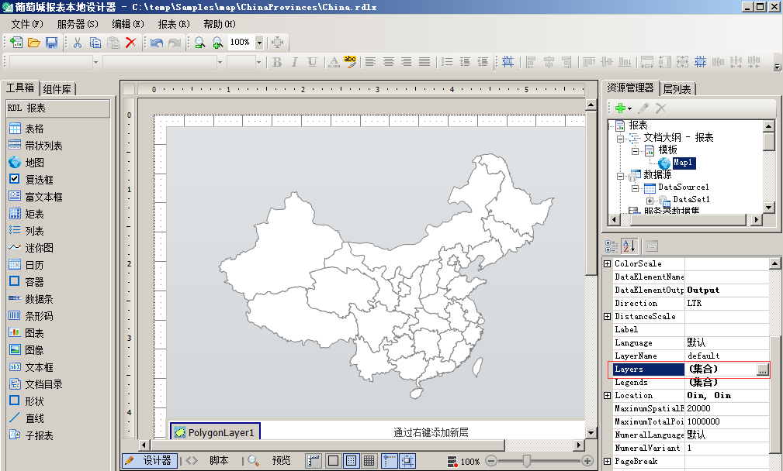Select the 地图 (Map) tool in the toolbox
Screen dimensions: 783x471
(x=34, y=163)
